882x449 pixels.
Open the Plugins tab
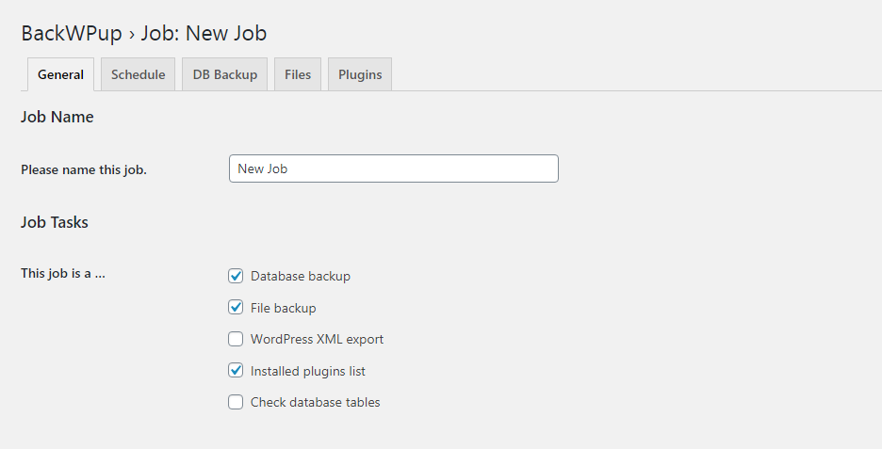pos(360,75)
